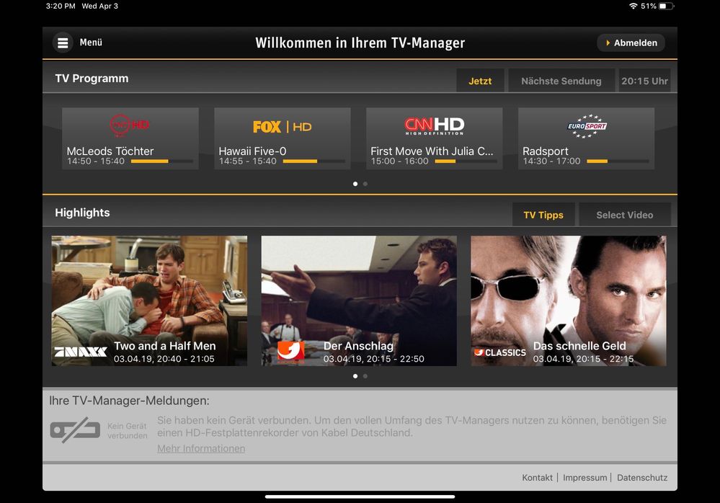Click the battery status icon

tap(667, 6)
